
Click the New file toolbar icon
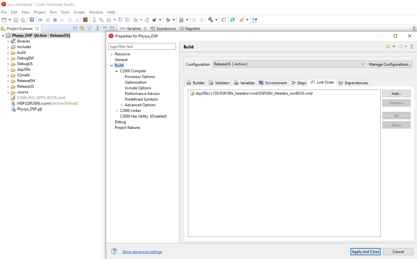4,20
